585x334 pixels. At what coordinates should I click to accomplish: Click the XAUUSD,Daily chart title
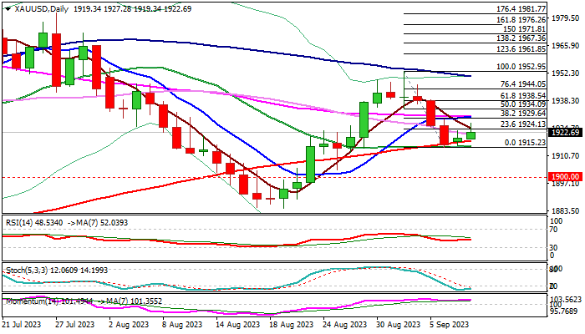point(42,9)
